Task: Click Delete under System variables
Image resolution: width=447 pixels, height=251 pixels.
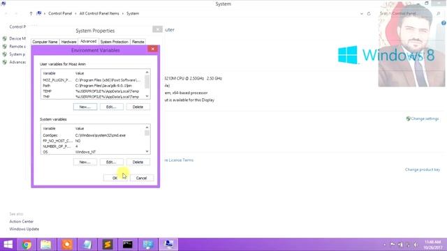Action: 138,162
